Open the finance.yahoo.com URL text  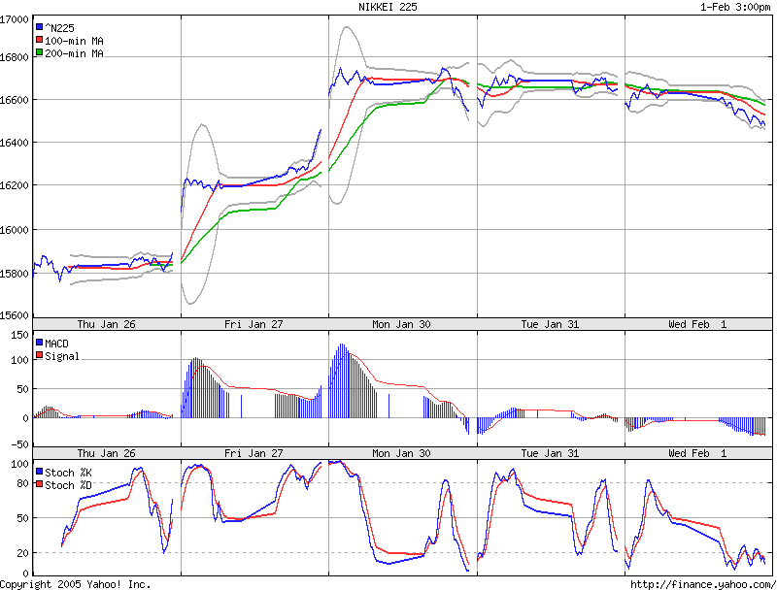point(702,584)
